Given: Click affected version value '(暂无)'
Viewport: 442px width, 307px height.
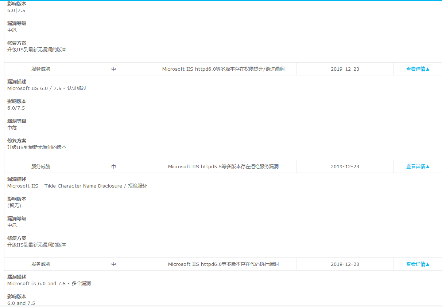Looking at the screenshot, I should 14,205.
